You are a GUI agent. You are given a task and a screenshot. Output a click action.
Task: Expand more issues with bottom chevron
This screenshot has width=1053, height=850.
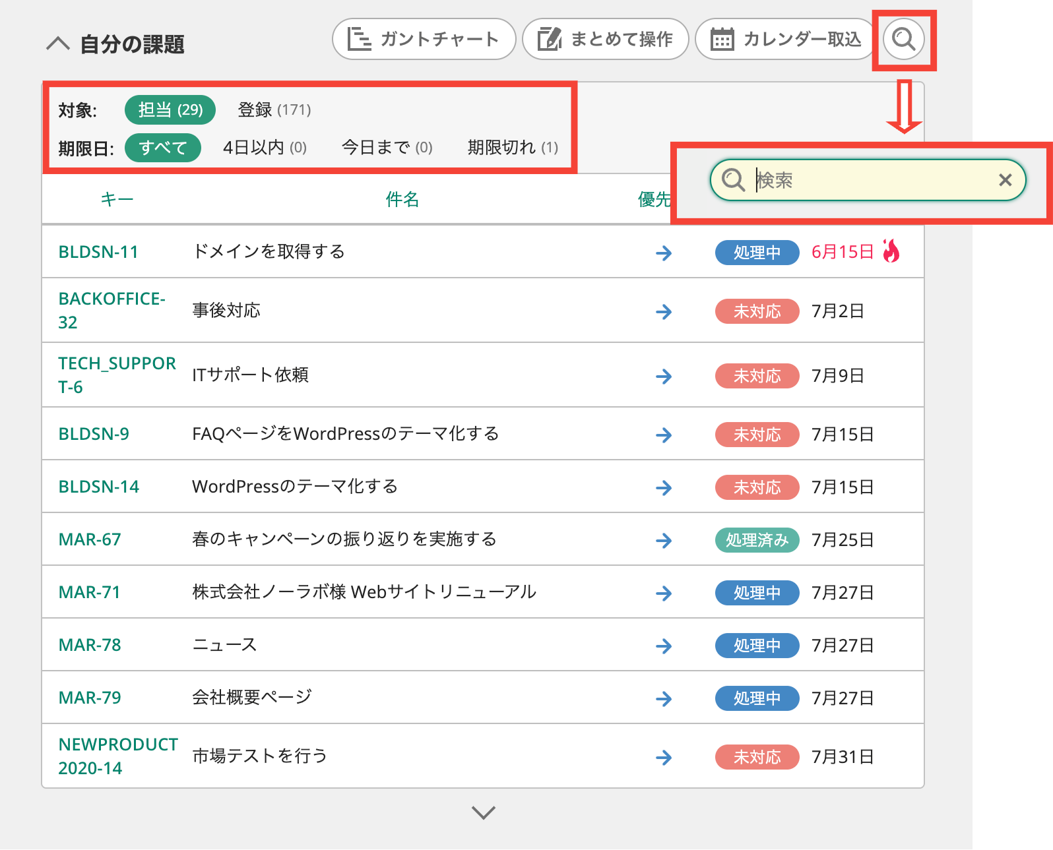[x=484, y=812]
